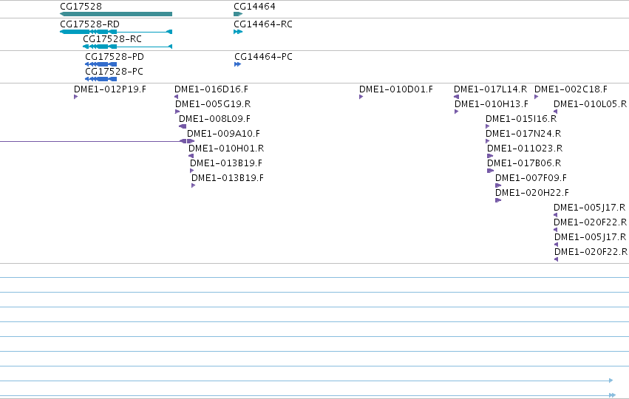Select the CG14464-PC protein label
The width and height of the screenshot is (629, 399).
click(263, 57)
